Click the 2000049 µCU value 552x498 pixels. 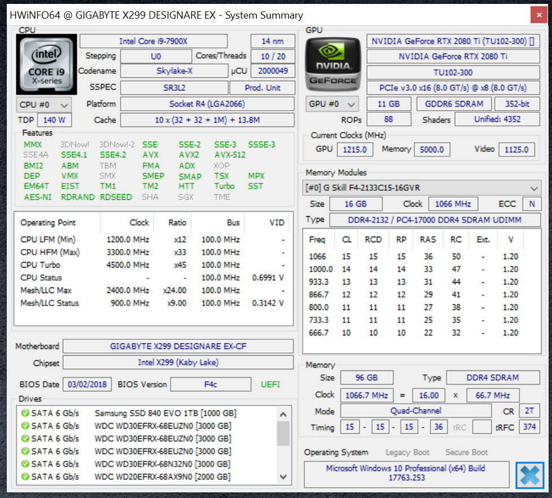tap(273, 71)
